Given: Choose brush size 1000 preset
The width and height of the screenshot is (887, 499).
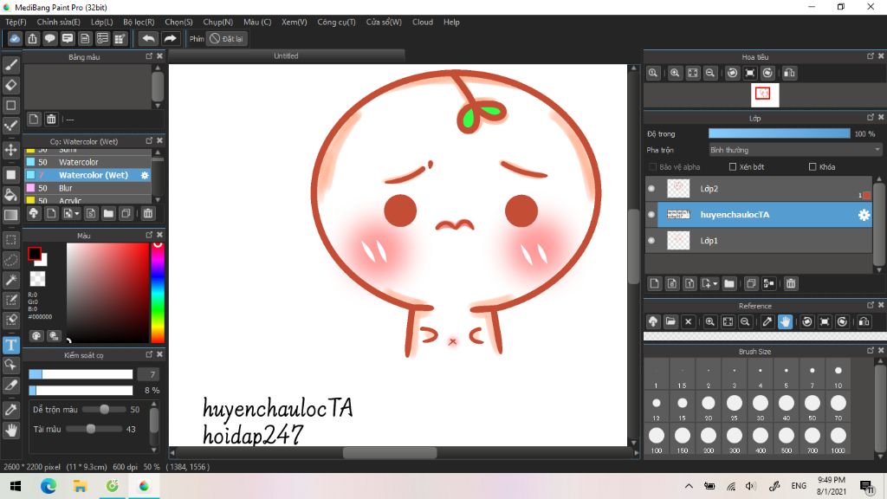Looking at the screenshot, I should click(x=838, y=440).
